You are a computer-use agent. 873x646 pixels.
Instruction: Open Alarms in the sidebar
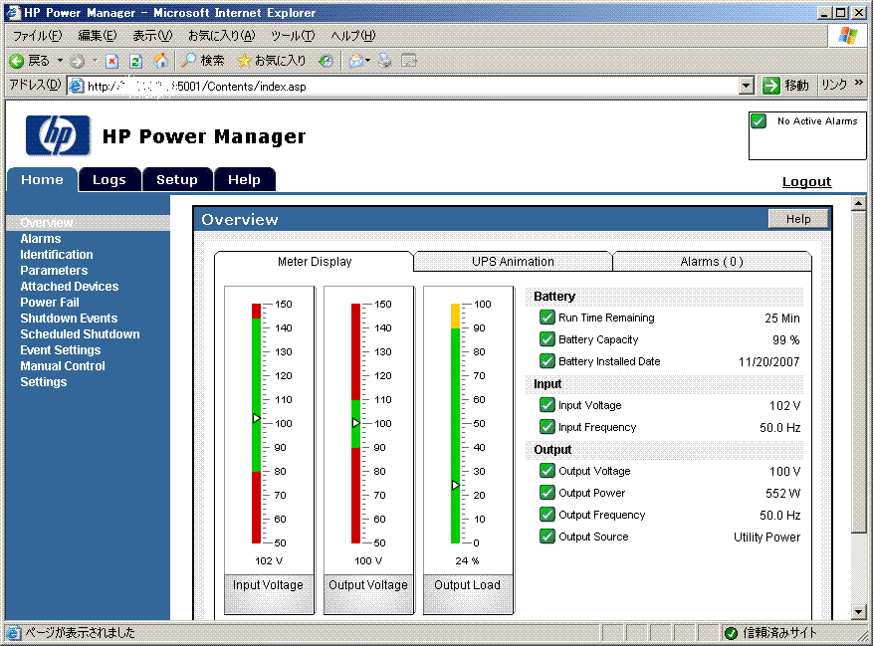pos(41,238)
